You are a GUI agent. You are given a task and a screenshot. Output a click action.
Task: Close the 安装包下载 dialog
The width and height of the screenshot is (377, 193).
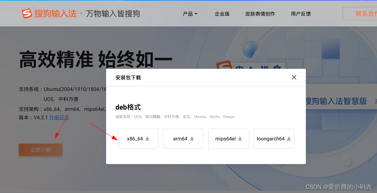[294, 77]
